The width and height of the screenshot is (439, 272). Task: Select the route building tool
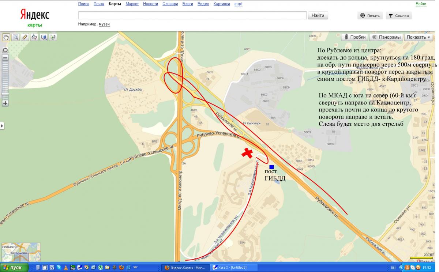coord(34,37)
